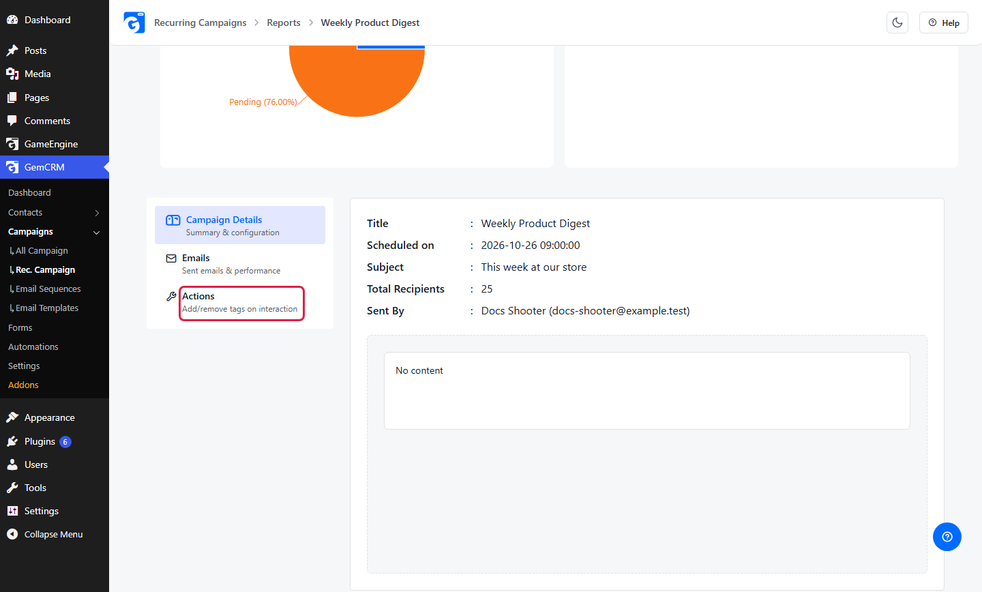Switch to the Actions tab

pyautogui.click(x=240, y=302)
